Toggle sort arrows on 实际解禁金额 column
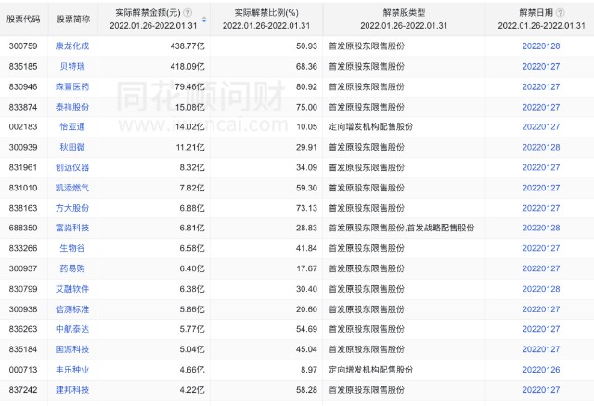The height and width of the screenshot is (406, 594). click(x=204, y=20)
